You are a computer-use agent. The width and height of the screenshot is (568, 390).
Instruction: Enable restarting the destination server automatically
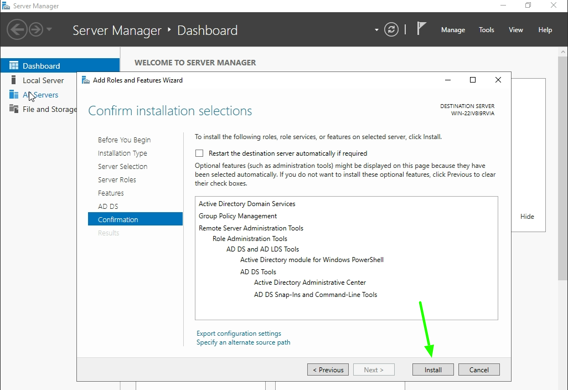198,153
